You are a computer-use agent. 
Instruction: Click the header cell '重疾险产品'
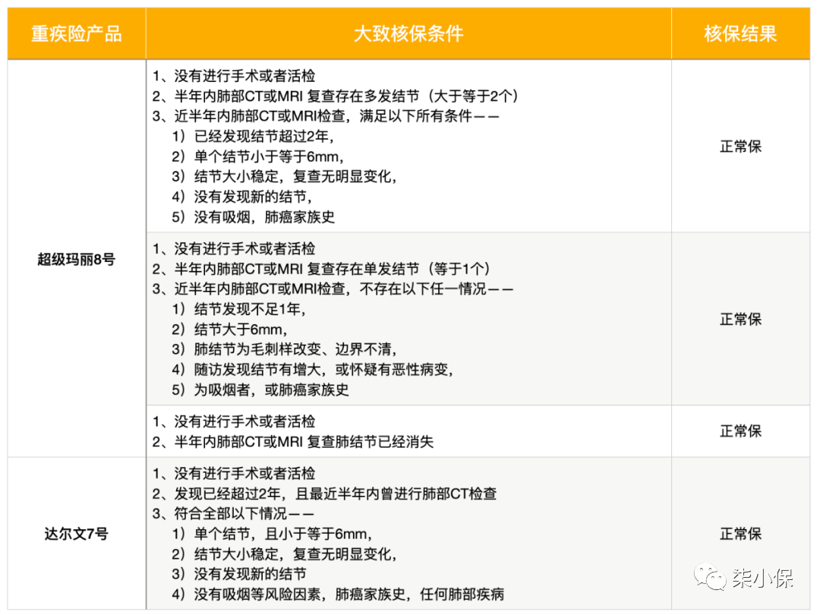77,34
